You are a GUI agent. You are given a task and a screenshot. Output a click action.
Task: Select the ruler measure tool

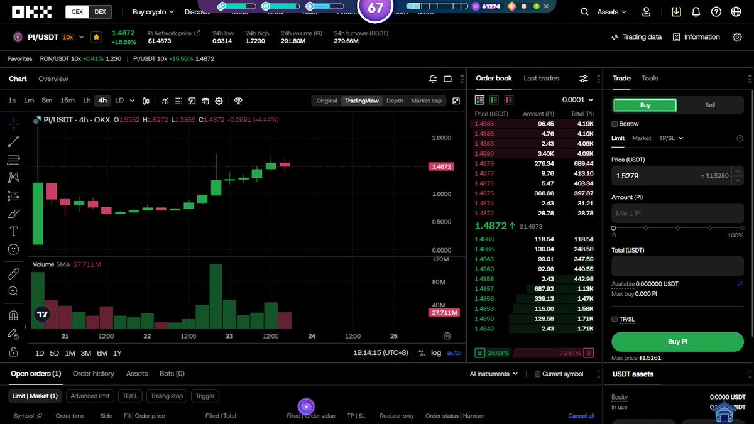13,273
